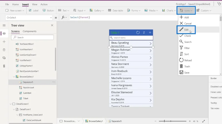The height and width of the screenshot is (124, 222).
Task: Click the Insert plus icon in sidebar
Action: pos(4,42)
